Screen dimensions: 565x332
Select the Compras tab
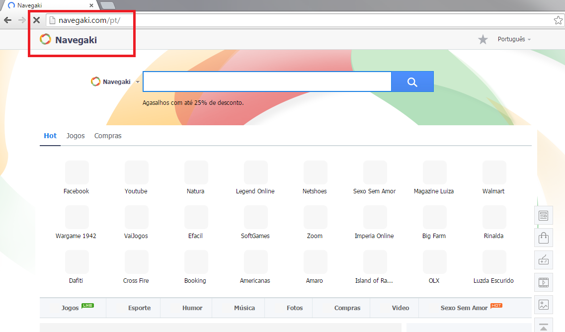point(108,136)
